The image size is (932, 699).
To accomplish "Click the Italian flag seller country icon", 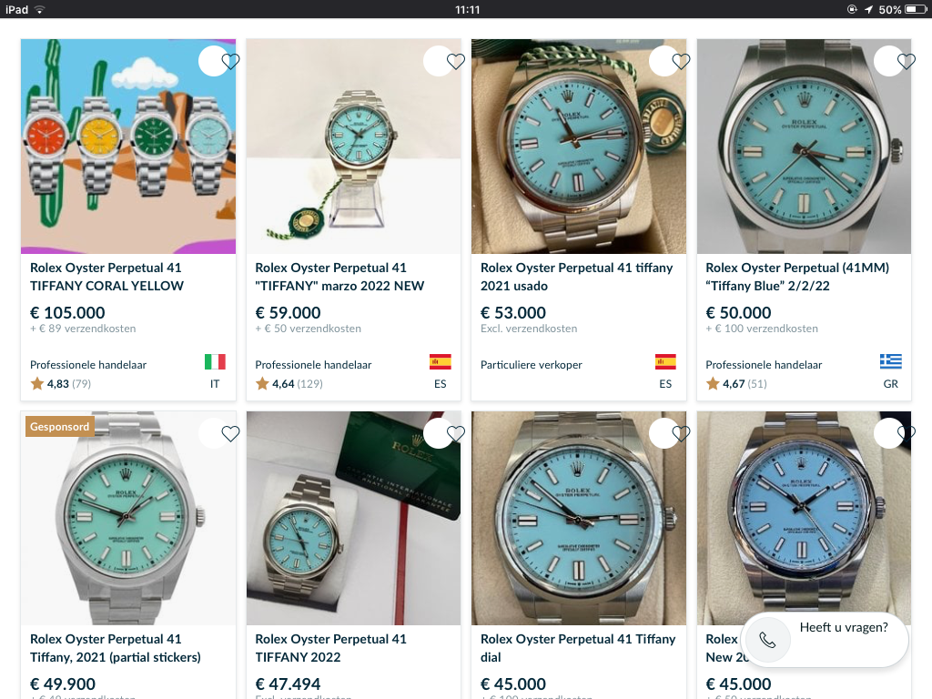I will (x=215, y=362).
